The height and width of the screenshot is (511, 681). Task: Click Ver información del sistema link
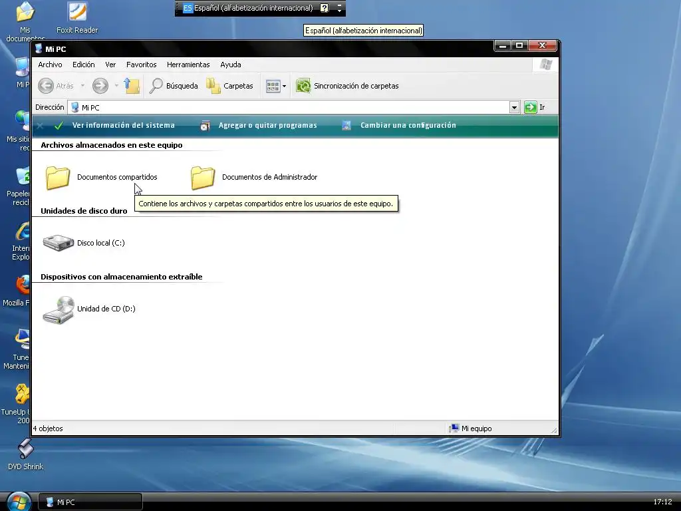coord(123,125)
